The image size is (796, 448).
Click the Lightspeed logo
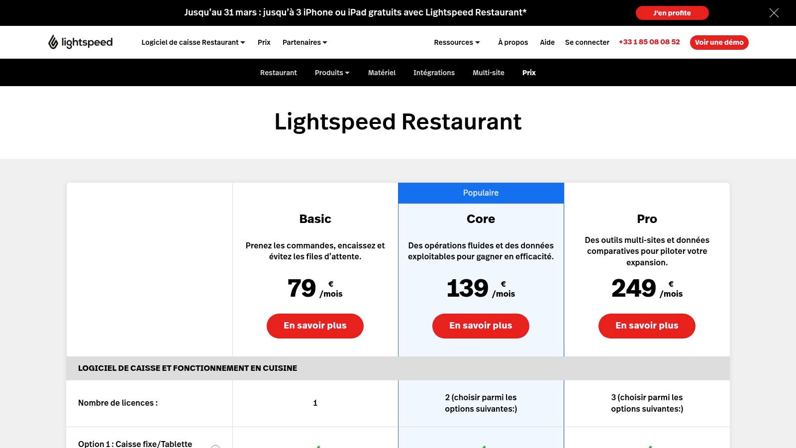[80, 42]
